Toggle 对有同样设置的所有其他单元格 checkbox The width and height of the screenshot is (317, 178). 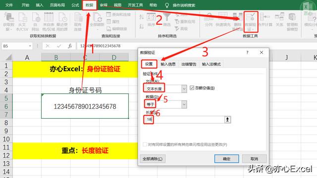pos(145,144)
